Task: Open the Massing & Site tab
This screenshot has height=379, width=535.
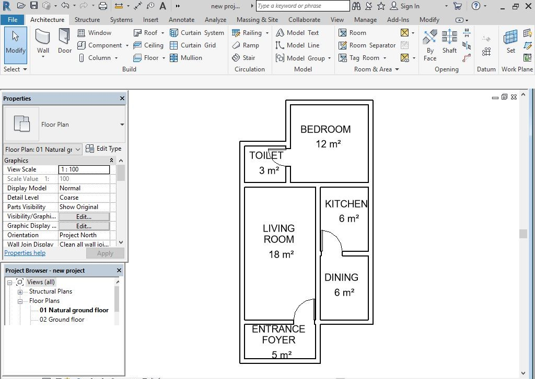Action: [x=257, y=20]
